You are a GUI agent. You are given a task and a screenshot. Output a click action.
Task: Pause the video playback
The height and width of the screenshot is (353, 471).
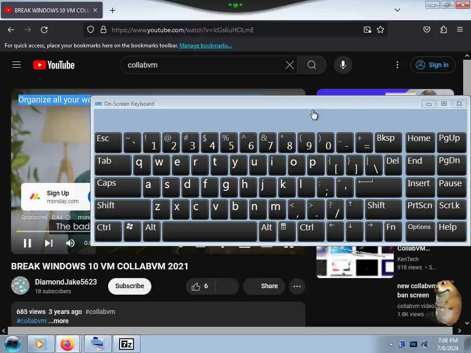[x=27, y=243]
